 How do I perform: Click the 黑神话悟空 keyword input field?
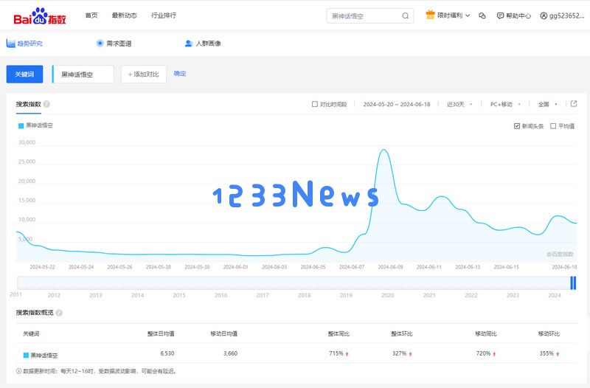tap(83, 75)
